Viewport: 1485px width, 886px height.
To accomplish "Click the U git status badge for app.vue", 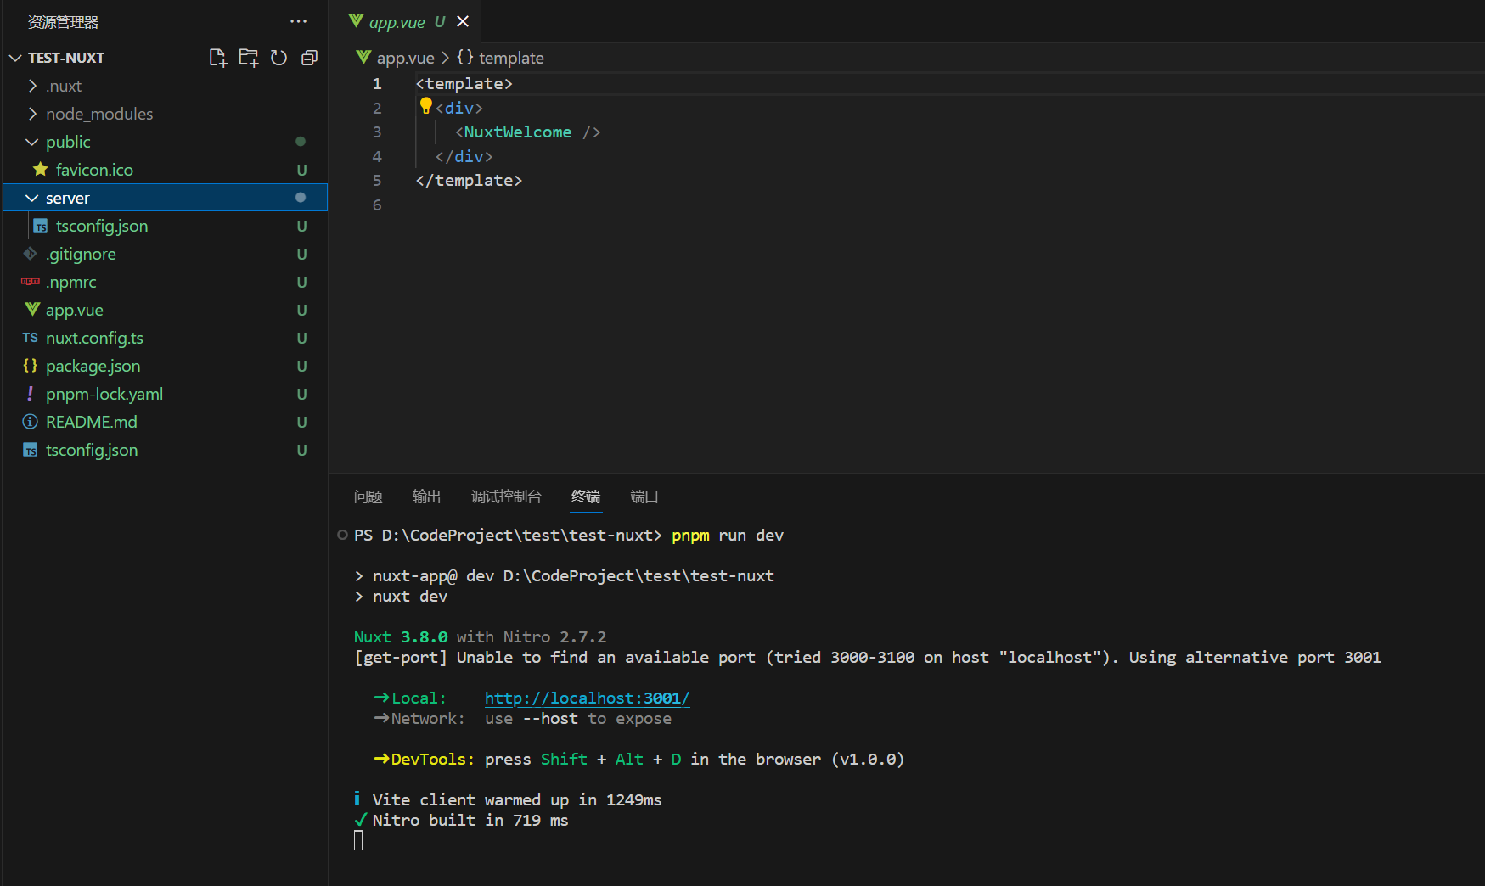I will pos(301,310).
